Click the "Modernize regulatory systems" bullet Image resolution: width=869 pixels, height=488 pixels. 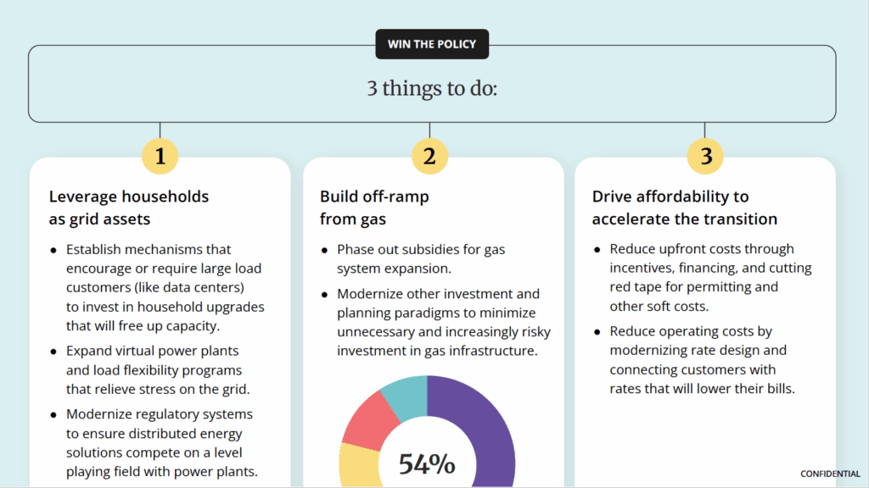click(x=161, y=442)
